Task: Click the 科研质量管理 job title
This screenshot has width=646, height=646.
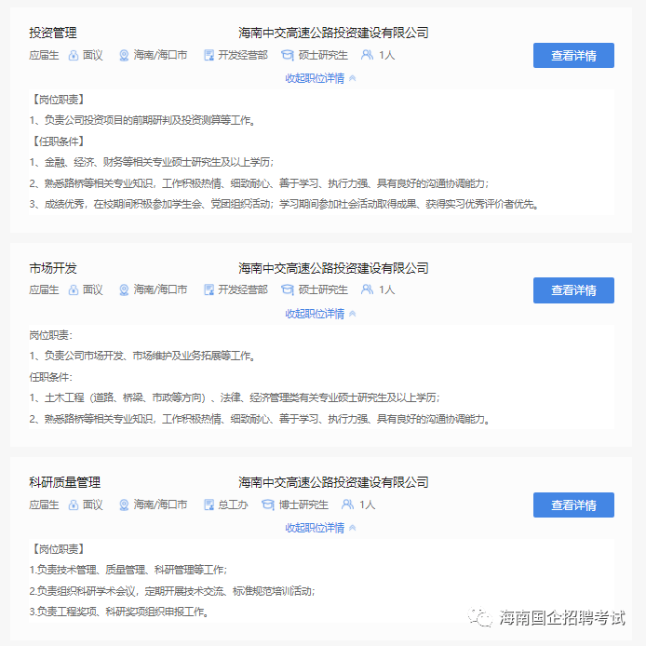Action: point(64,482)
